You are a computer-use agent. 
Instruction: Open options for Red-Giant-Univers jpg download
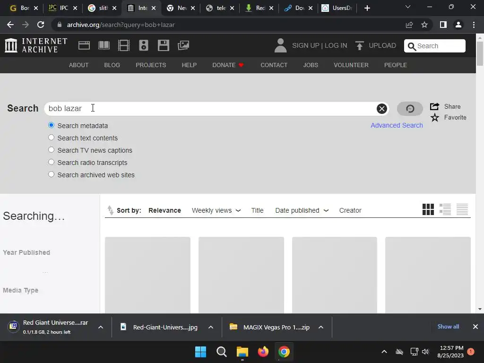(211, 327)
